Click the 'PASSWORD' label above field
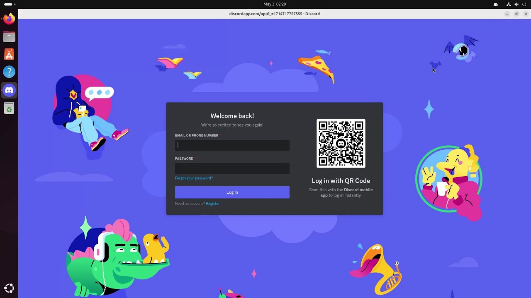 pos(184,159)
